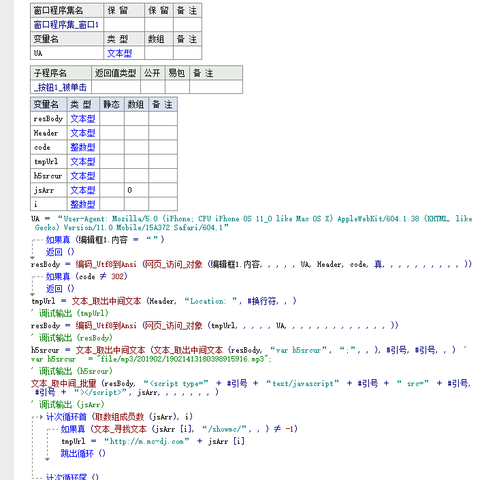Click the User-Agent string assignment line
Screen dimensions: 482x480
point(251,223)
